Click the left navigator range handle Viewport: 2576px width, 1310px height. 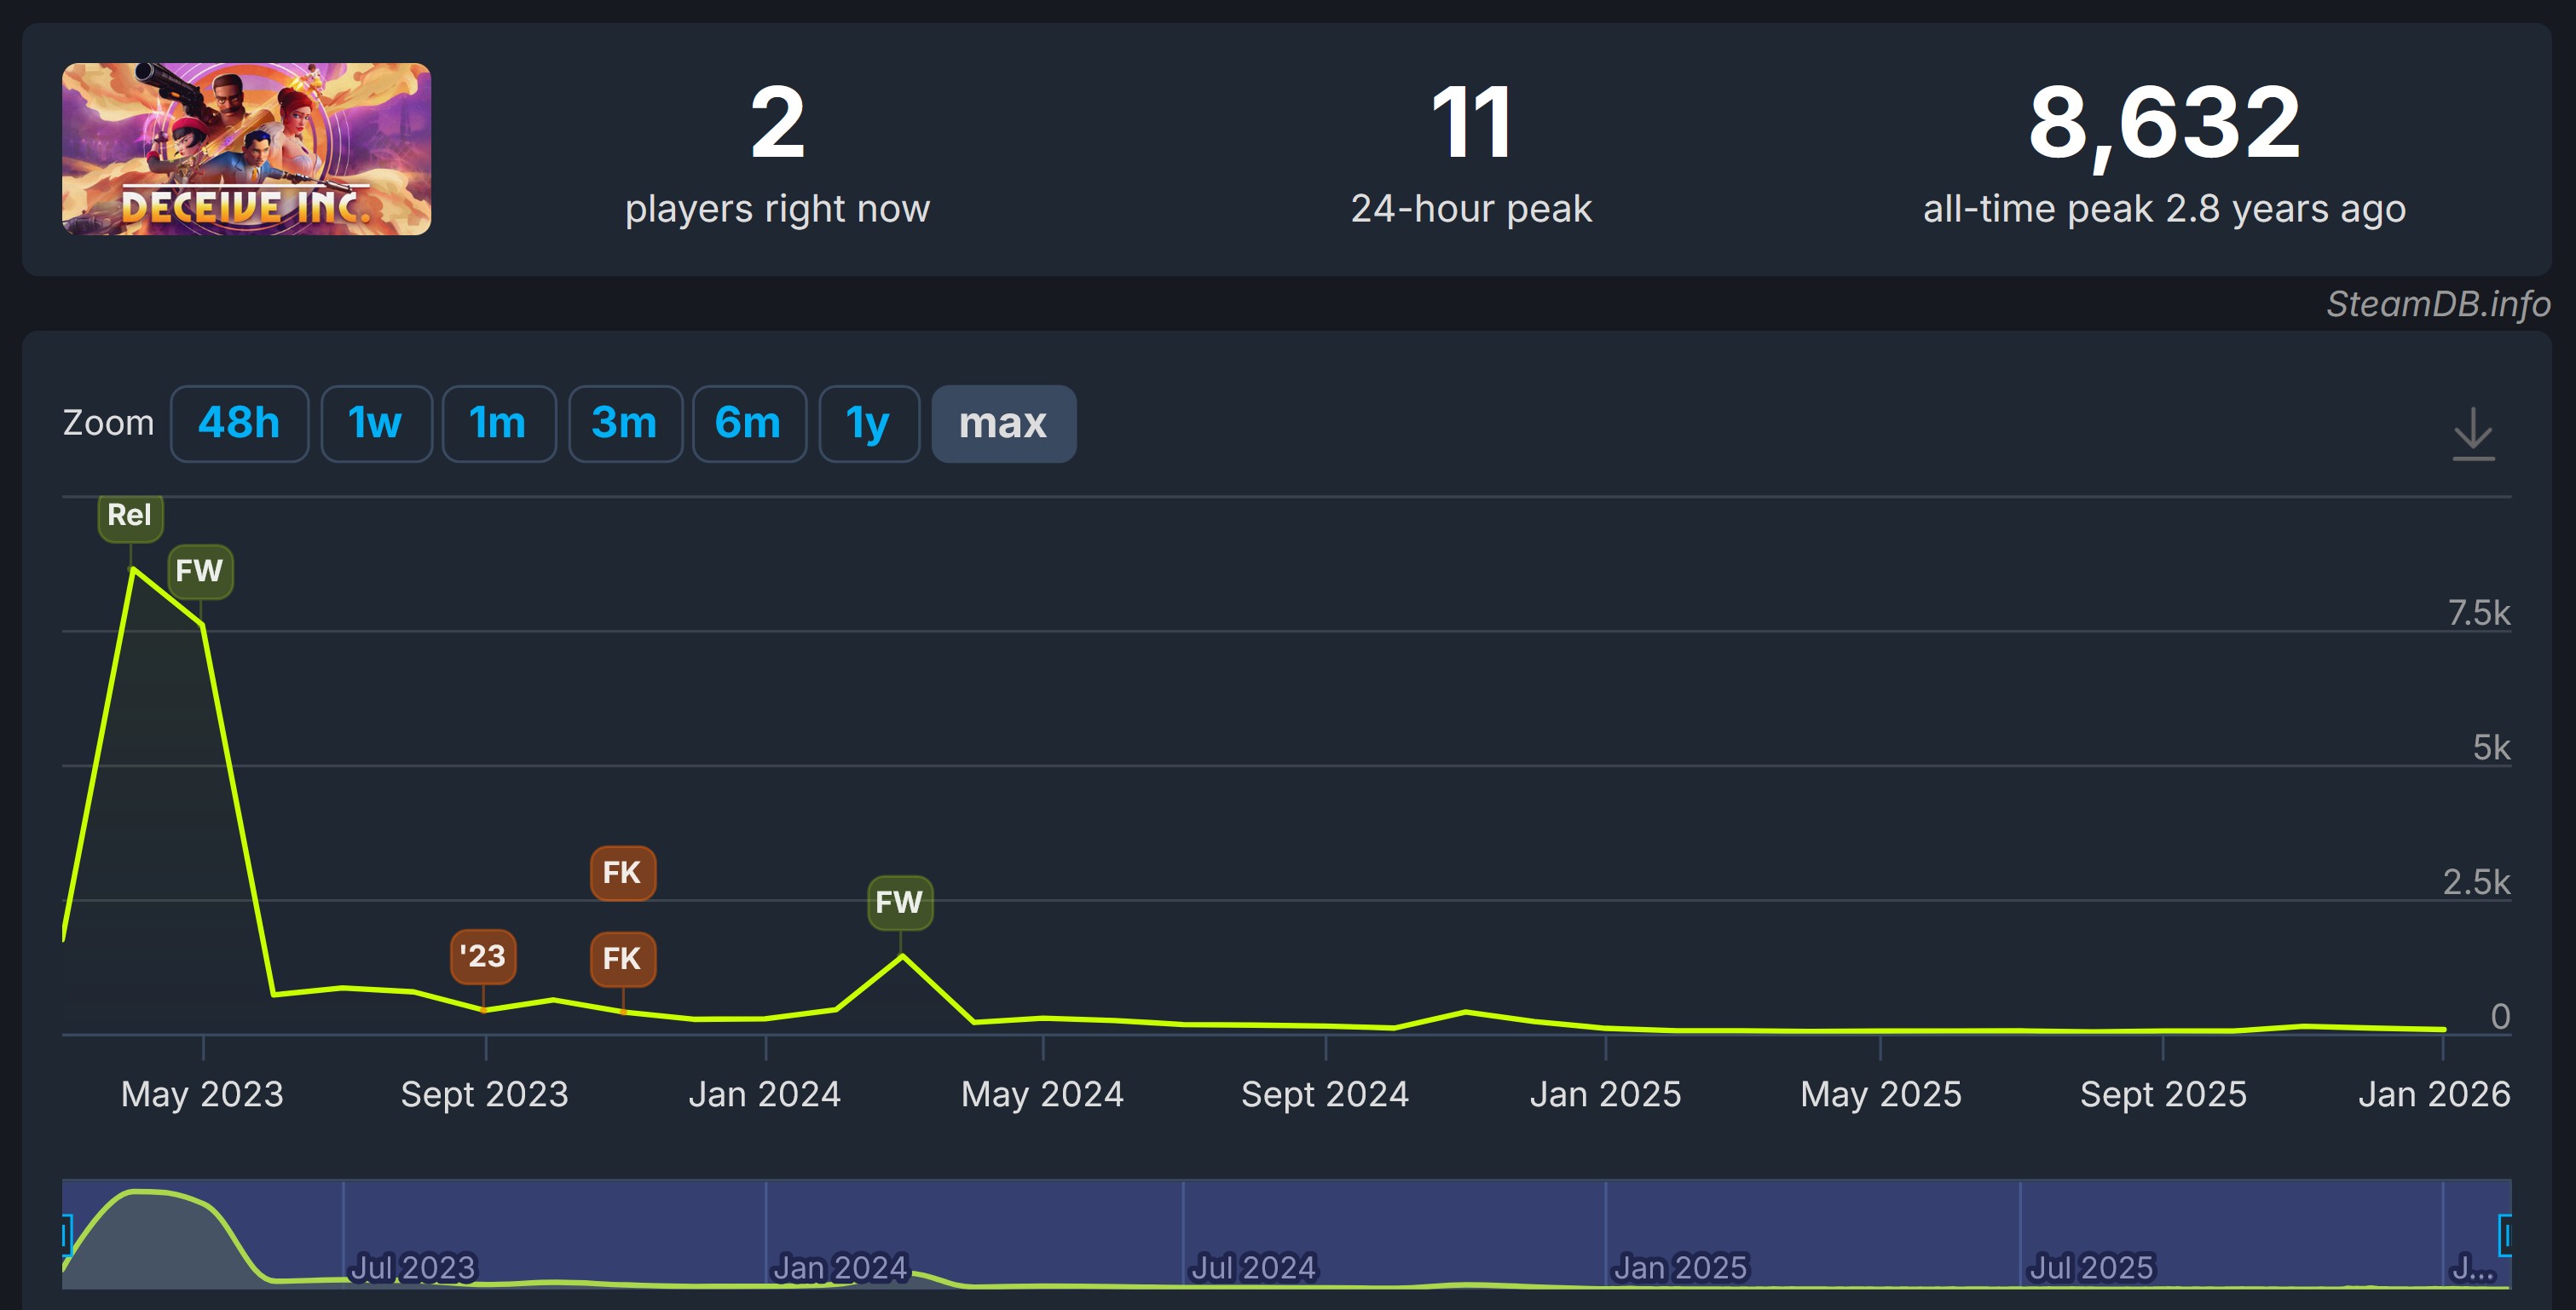[66, 1234]
